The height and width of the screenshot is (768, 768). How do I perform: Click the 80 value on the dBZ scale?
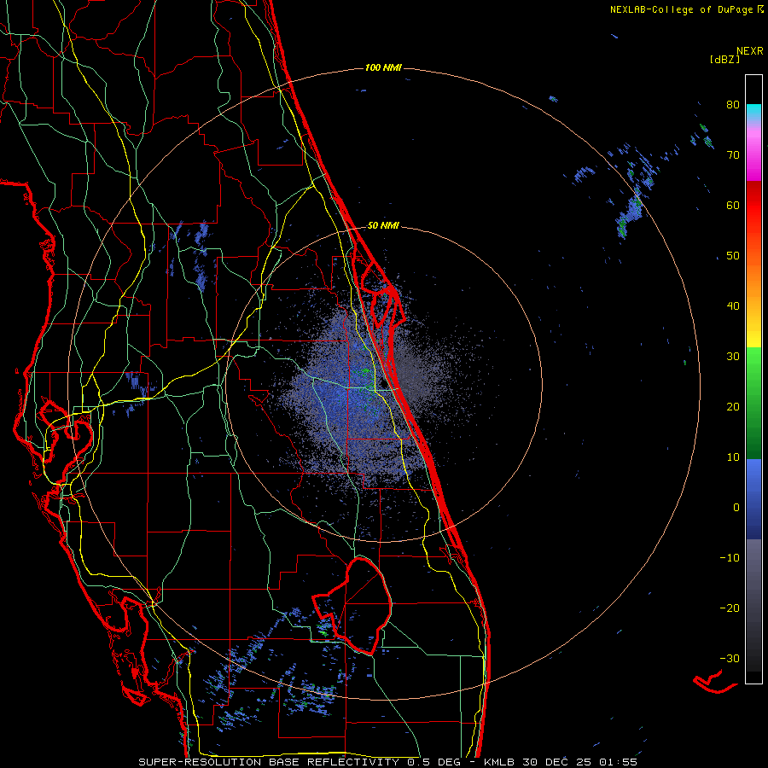pos(733,105)
